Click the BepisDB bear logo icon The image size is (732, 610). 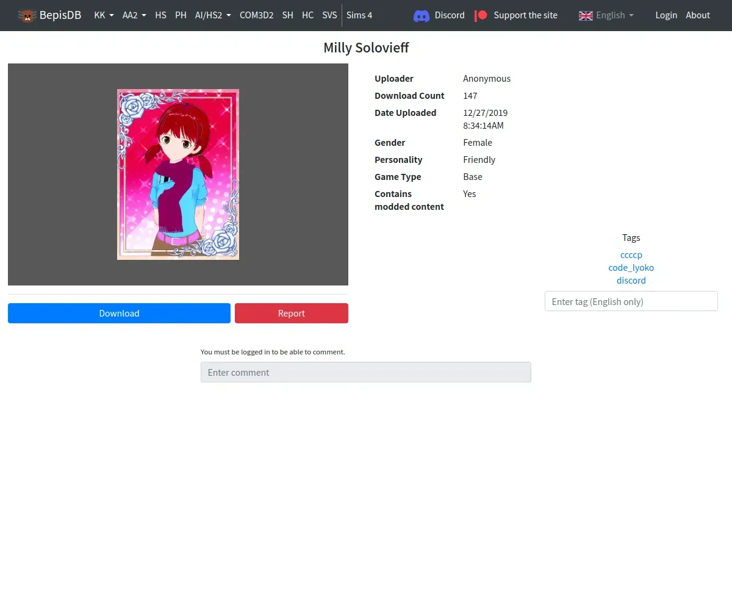(x=27, y=15)
